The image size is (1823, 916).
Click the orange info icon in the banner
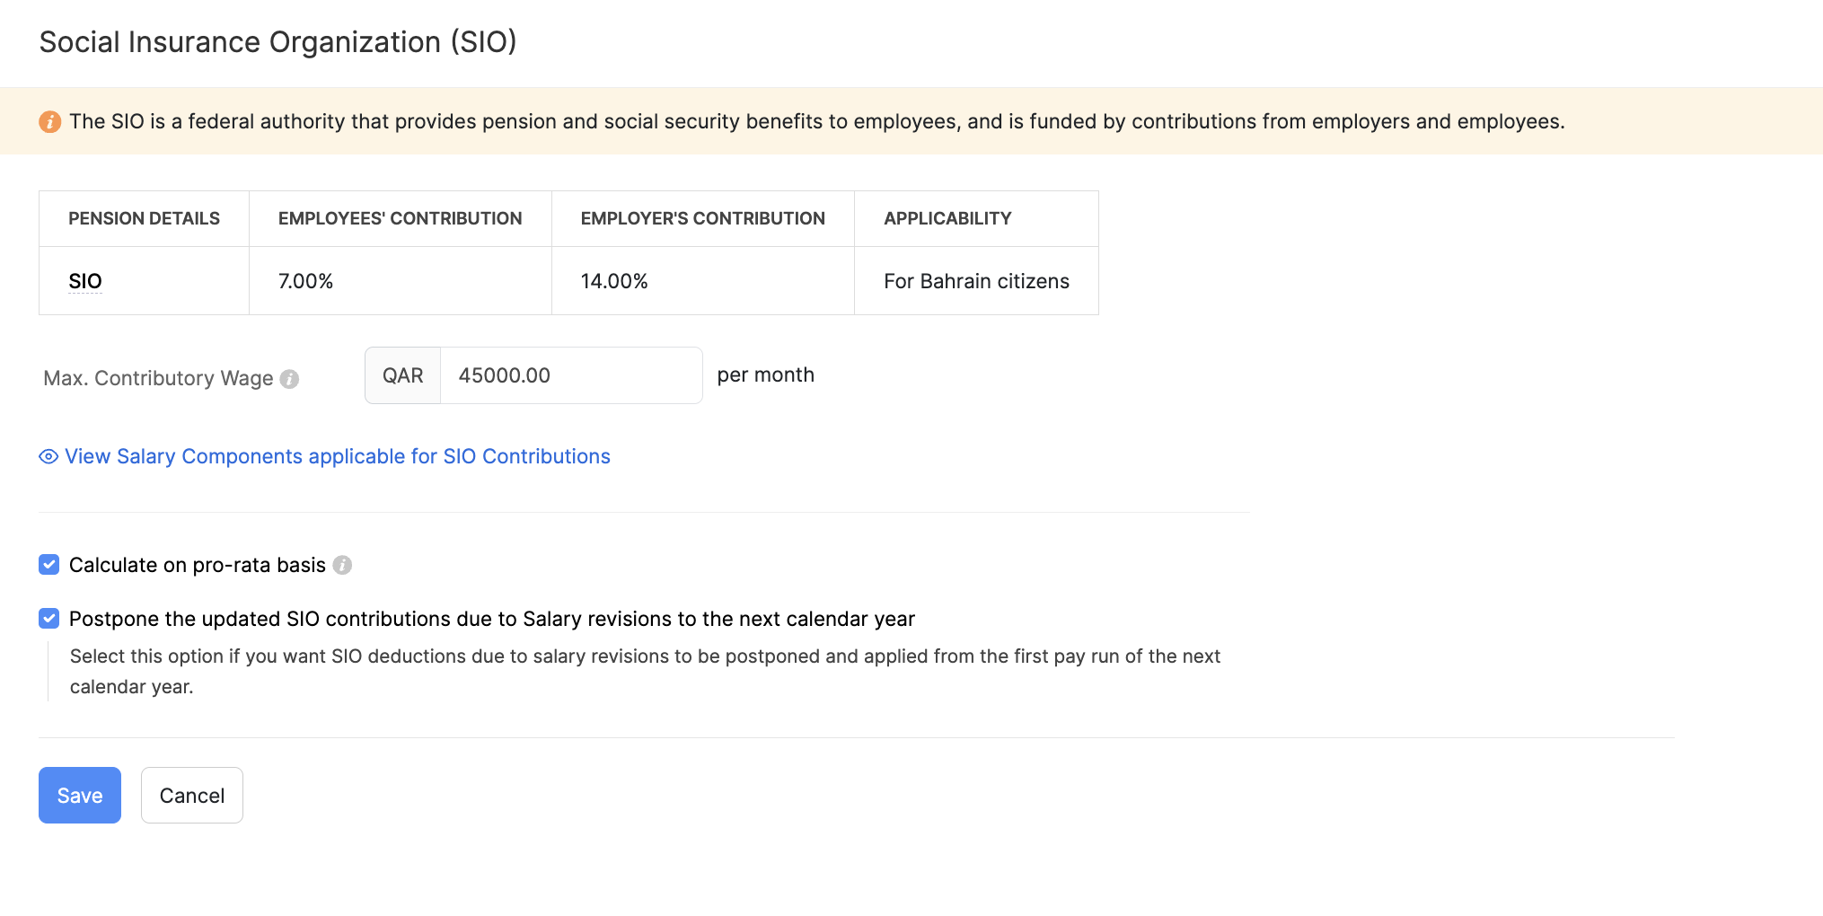point(49,121)
